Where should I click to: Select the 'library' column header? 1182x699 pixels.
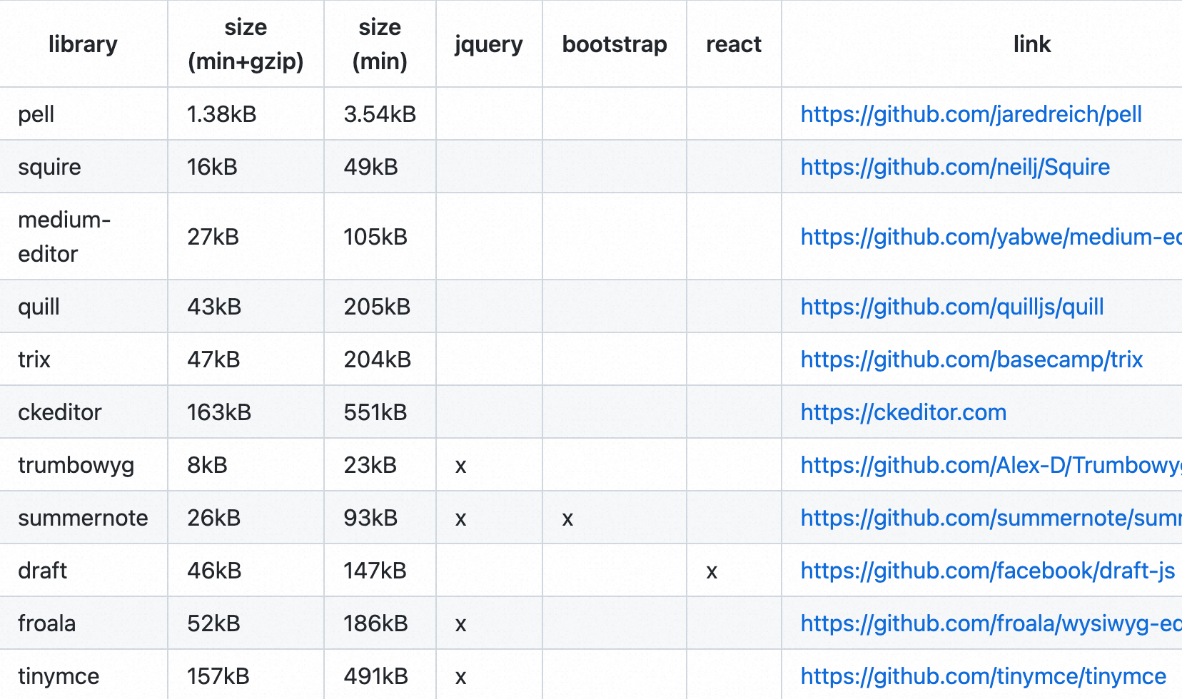tap(83, 44)
